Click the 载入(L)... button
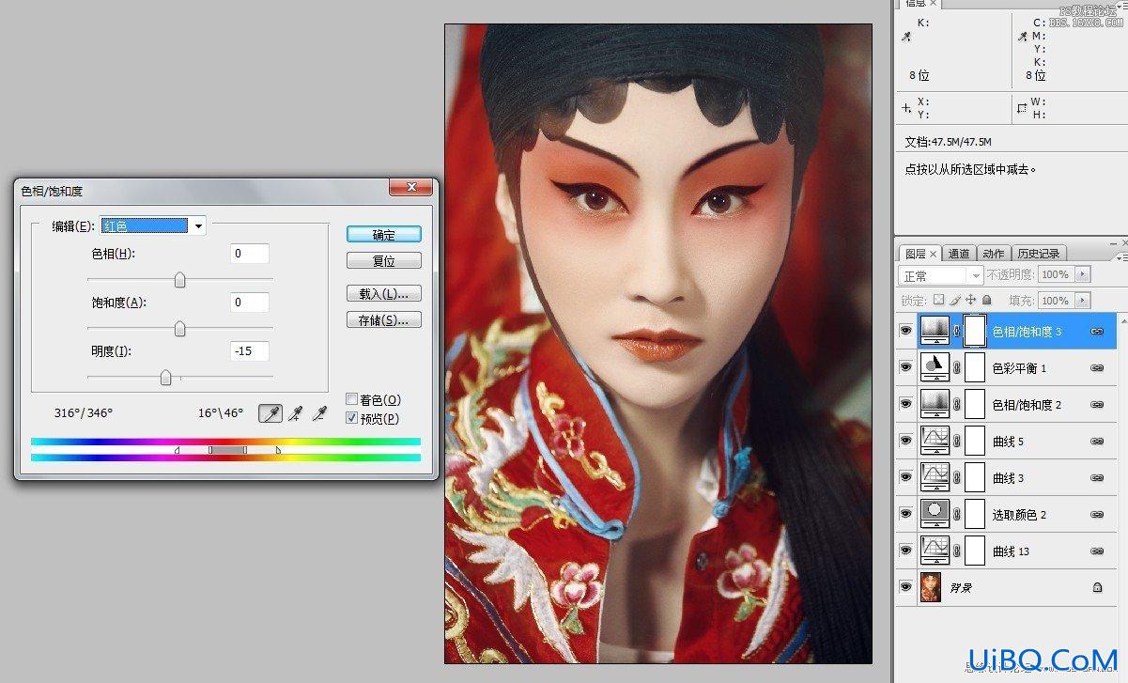This screenshot has height=683, width=1128. pos(383,294)
